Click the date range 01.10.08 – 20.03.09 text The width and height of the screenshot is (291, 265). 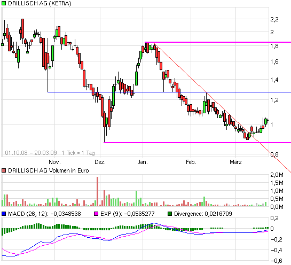click(x=31, y=153)
